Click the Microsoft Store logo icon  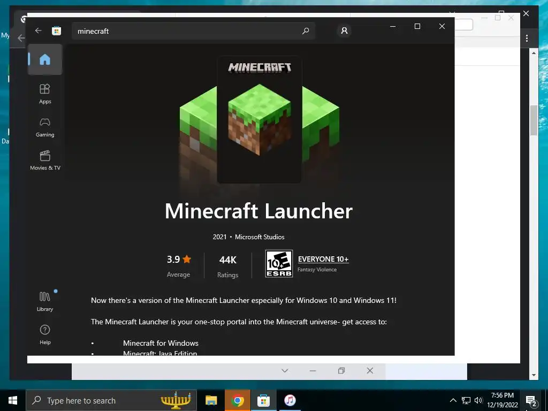coord(56,31)
